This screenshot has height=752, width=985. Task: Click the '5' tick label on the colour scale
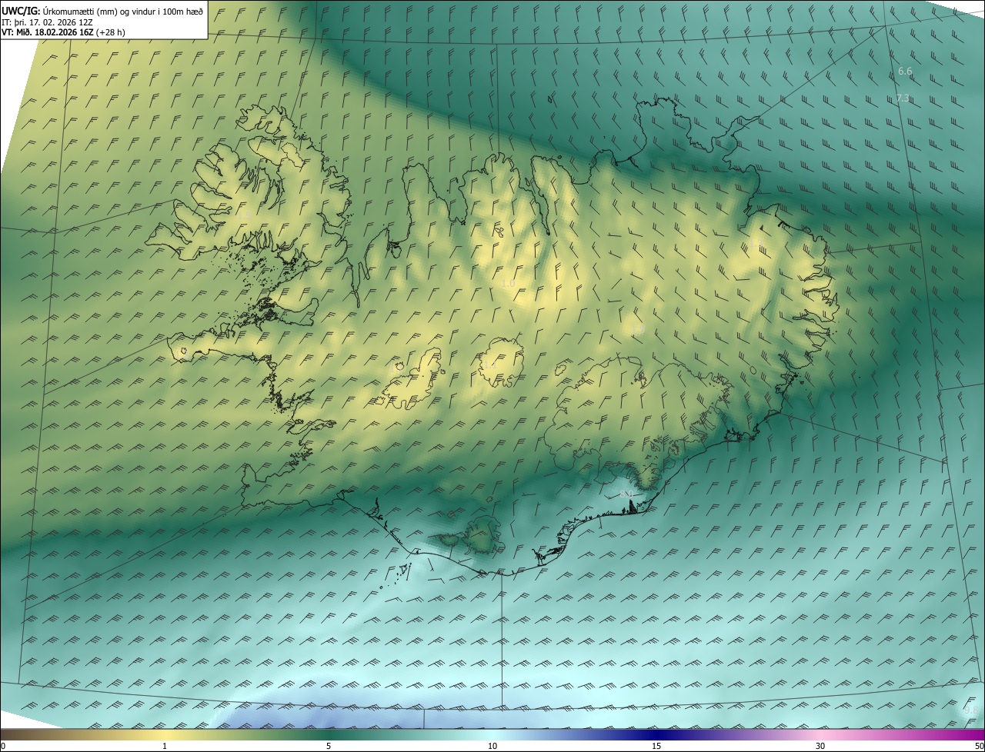click(329, 746)
